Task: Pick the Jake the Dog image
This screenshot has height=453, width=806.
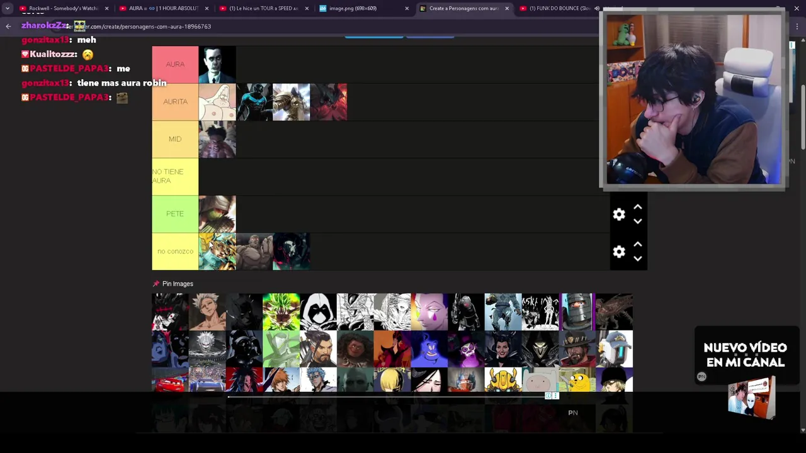Action: (577, 380)
